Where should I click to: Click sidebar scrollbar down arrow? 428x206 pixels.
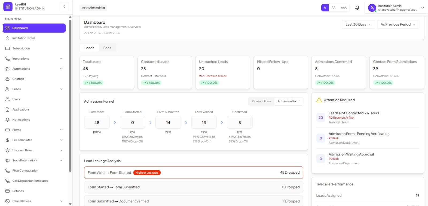pos(70,204)
